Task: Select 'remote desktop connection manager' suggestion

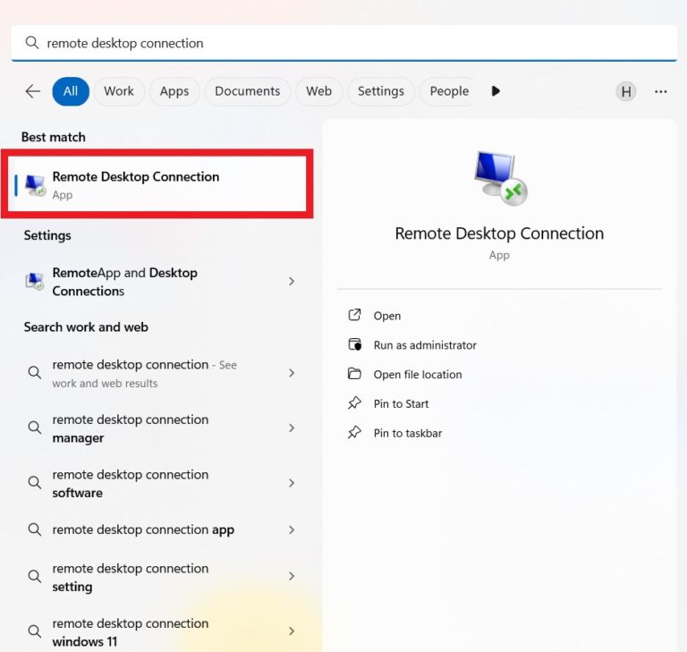Action: [157, 428]
